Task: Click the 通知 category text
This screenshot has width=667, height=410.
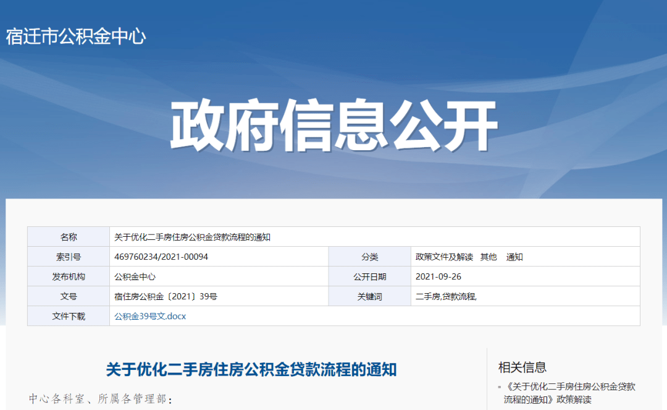Action: 514,257
